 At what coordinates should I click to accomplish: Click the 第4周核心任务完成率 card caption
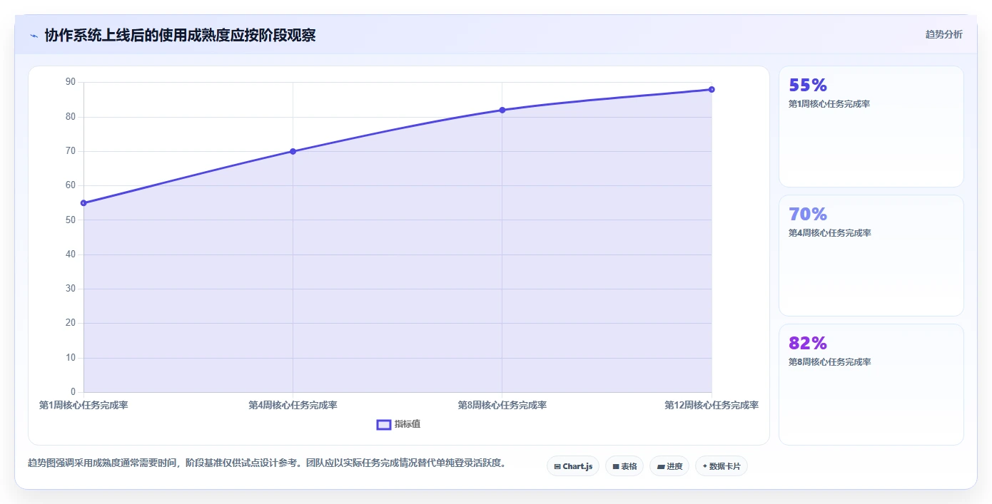[829, 233]
